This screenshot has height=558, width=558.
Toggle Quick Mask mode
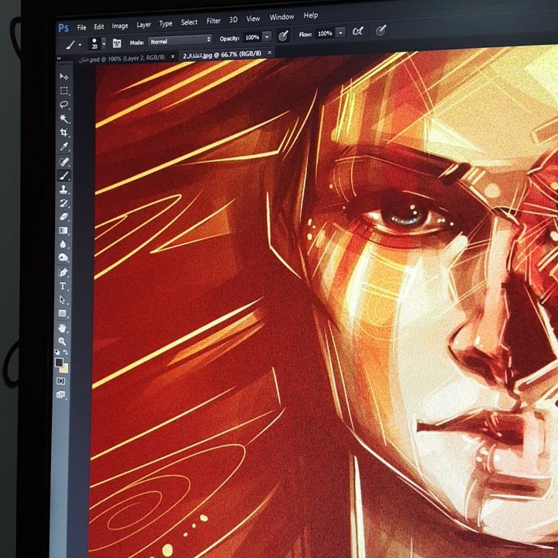point(61,381)
